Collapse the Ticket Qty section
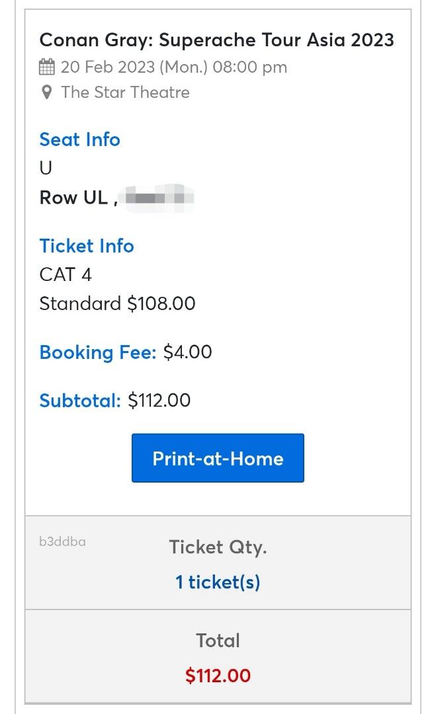 tap(217, 547)
